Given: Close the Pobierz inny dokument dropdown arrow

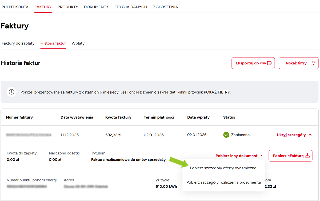Looking at the screenshot, I should pyautogui.click(x=262, y=156).
